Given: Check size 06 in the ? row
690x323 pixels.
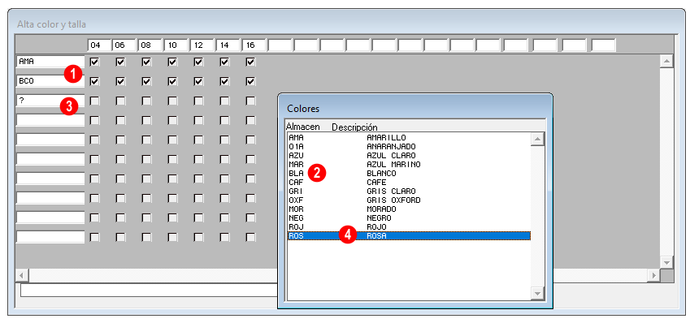Looking at the screenshot, I should point(120,101).
